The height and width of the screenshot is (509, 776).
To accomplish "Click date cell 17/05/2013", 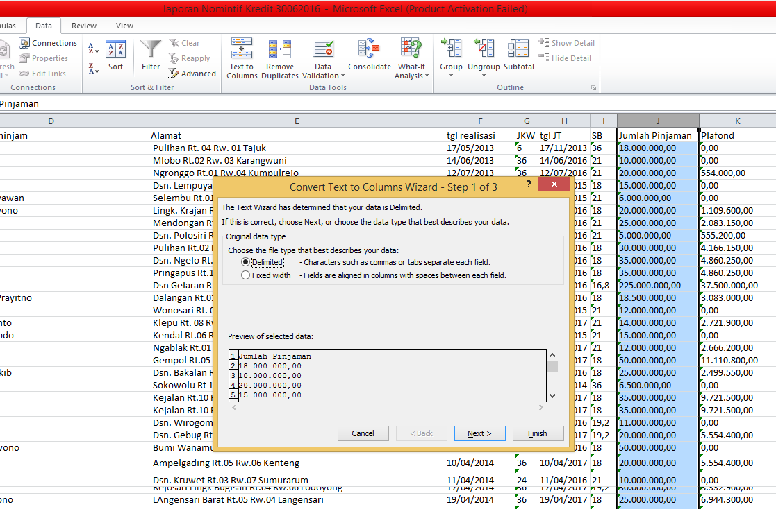I will [x=479, y=148].
